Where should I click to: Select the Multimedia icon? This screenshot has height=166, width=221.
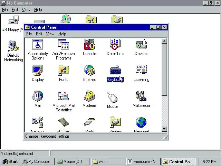coord(141,96)
